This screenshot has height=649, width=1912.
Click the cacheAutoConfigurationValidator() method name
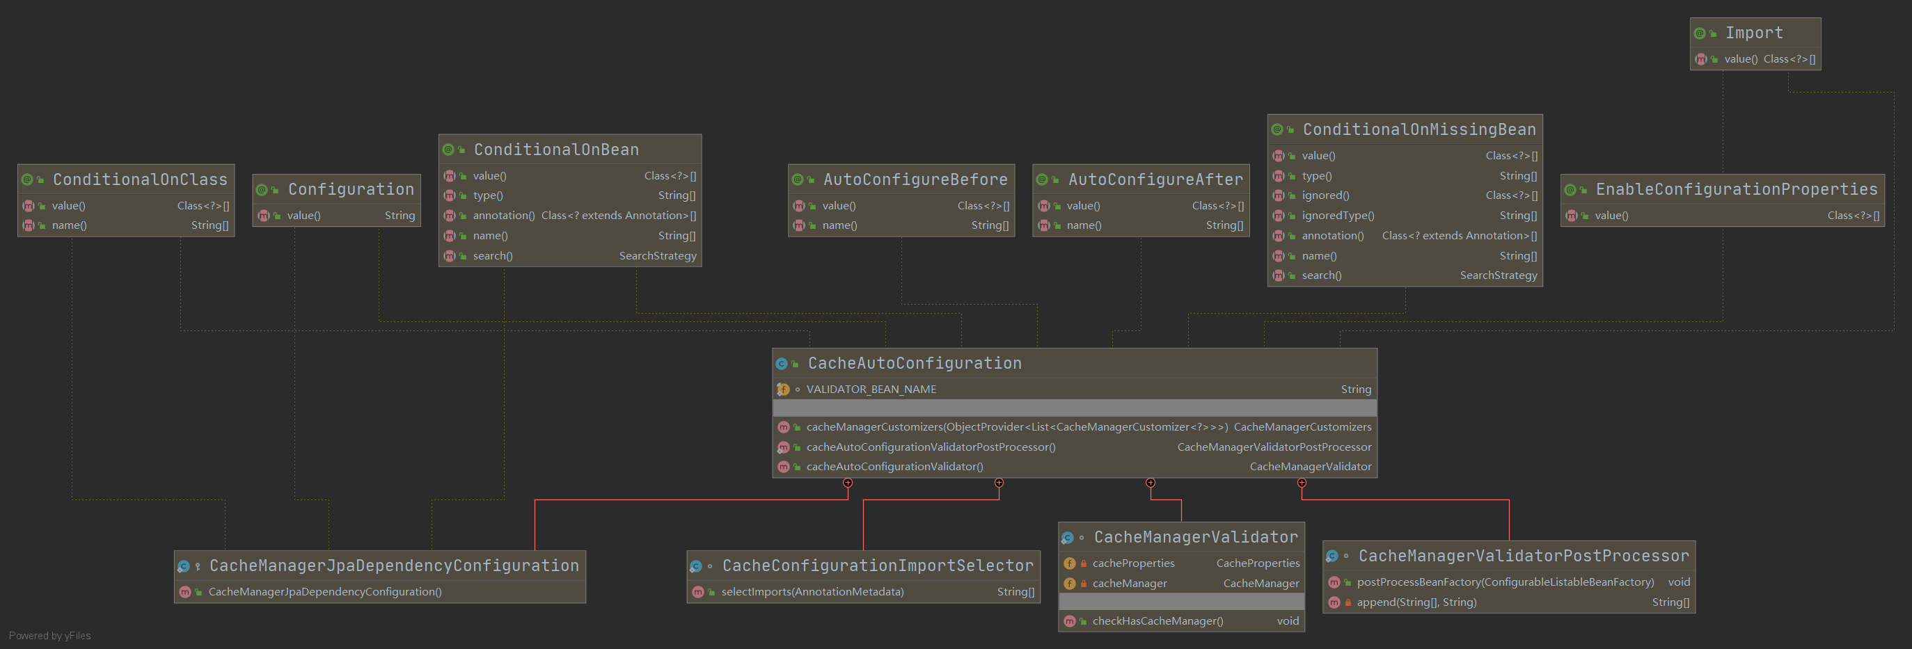tap(894, 467)
